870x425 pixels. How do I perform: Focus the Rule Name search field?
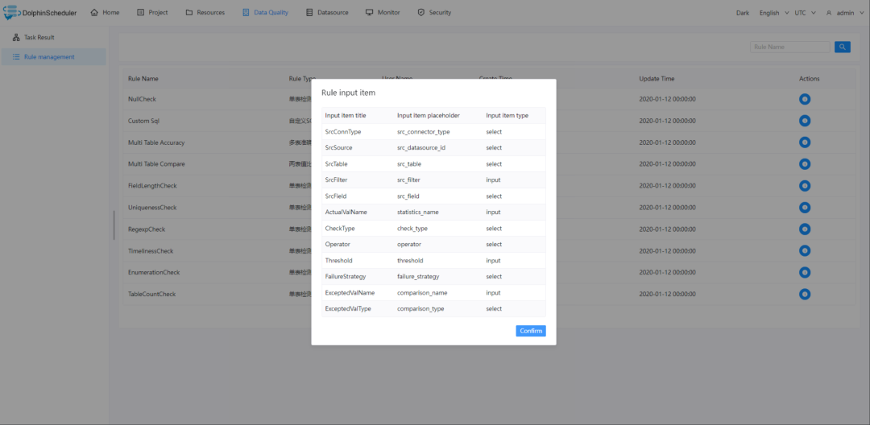(789, 47)
